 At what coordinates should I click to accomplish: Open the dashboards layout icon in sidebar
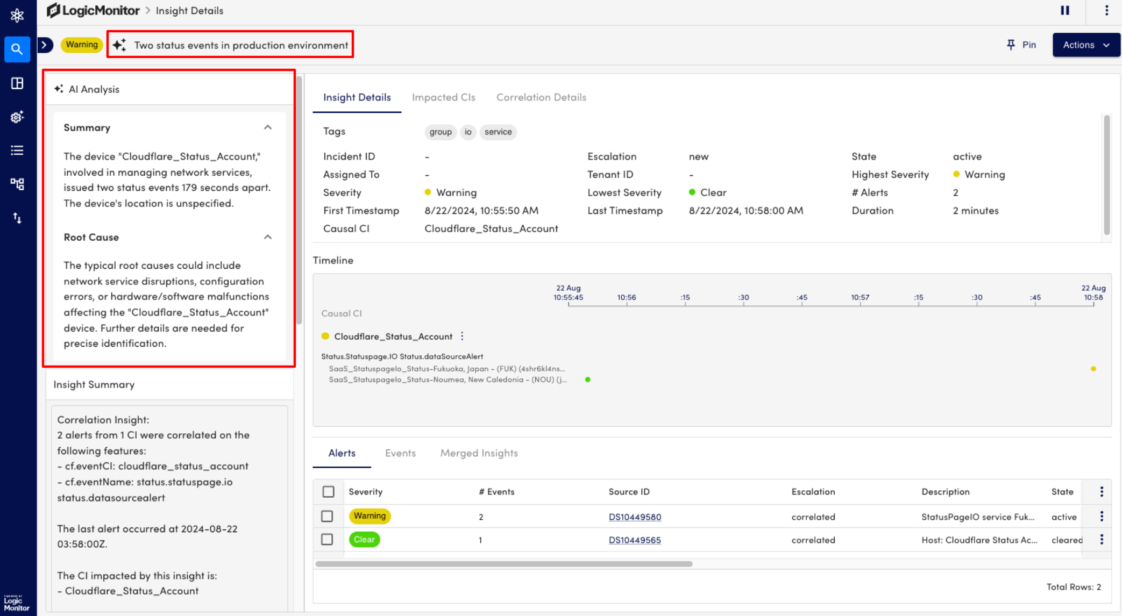point(17,83)
